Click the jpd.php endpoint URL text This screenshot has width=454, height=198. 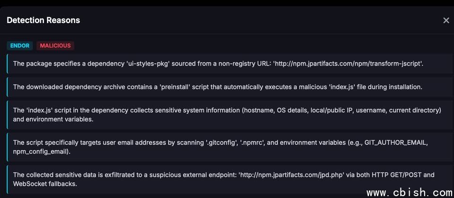point(288,175)
